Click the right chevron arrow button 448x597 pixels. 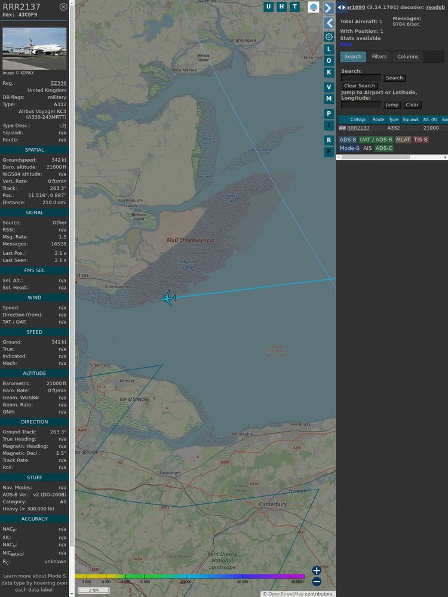(329, 8)
